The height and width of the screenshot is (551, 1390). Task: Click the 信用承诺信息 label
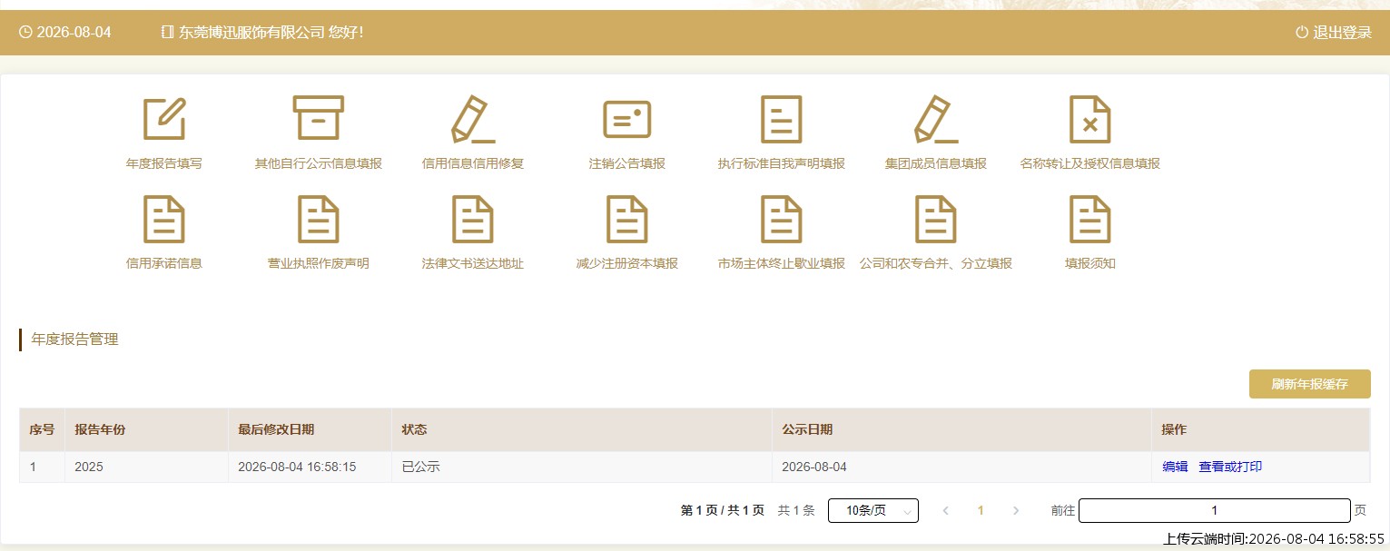point(164,264)
